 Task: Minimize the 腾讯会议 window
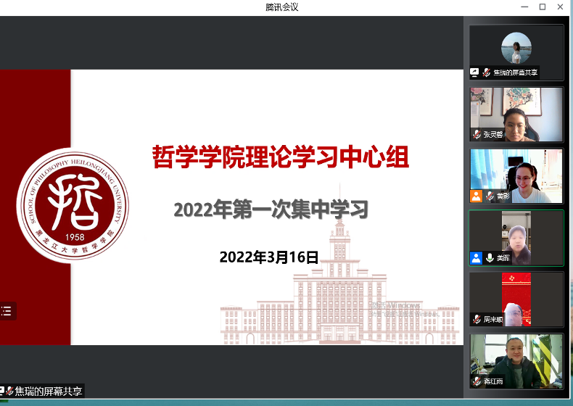tap(524, 7)
